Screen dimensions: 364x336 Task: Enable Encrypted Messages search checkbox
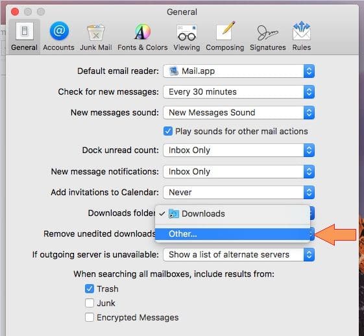[90, 317]
